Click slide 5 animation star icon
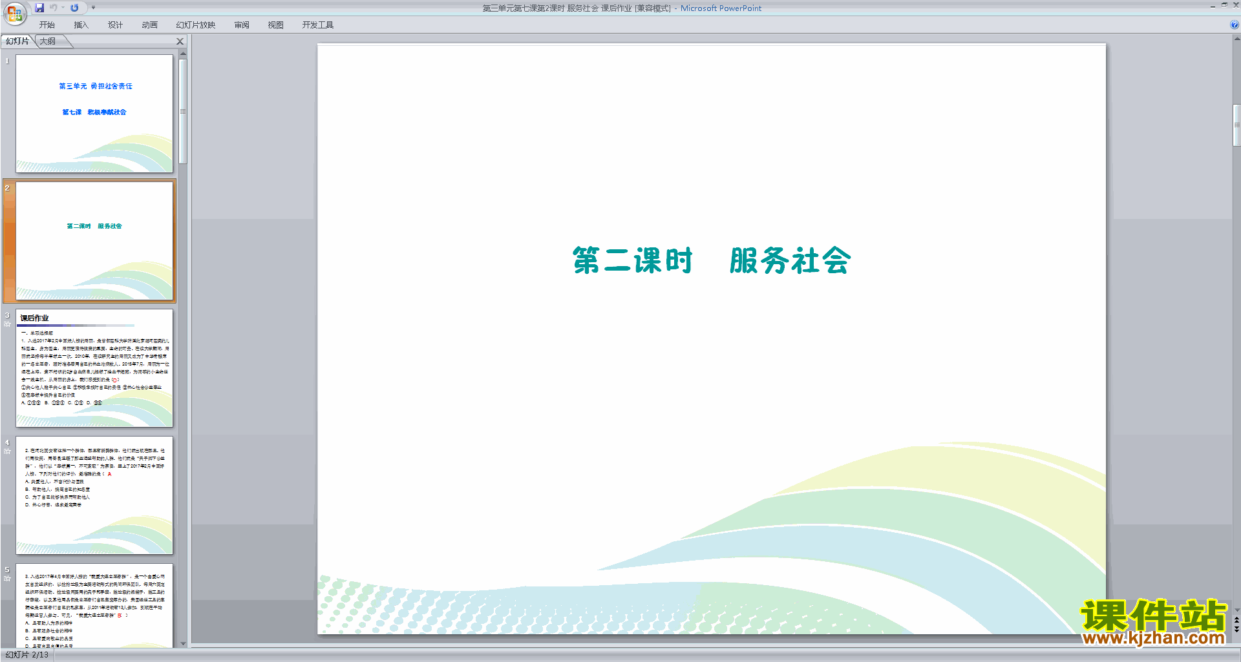The image size is (1241, 662). click(7, 579)
